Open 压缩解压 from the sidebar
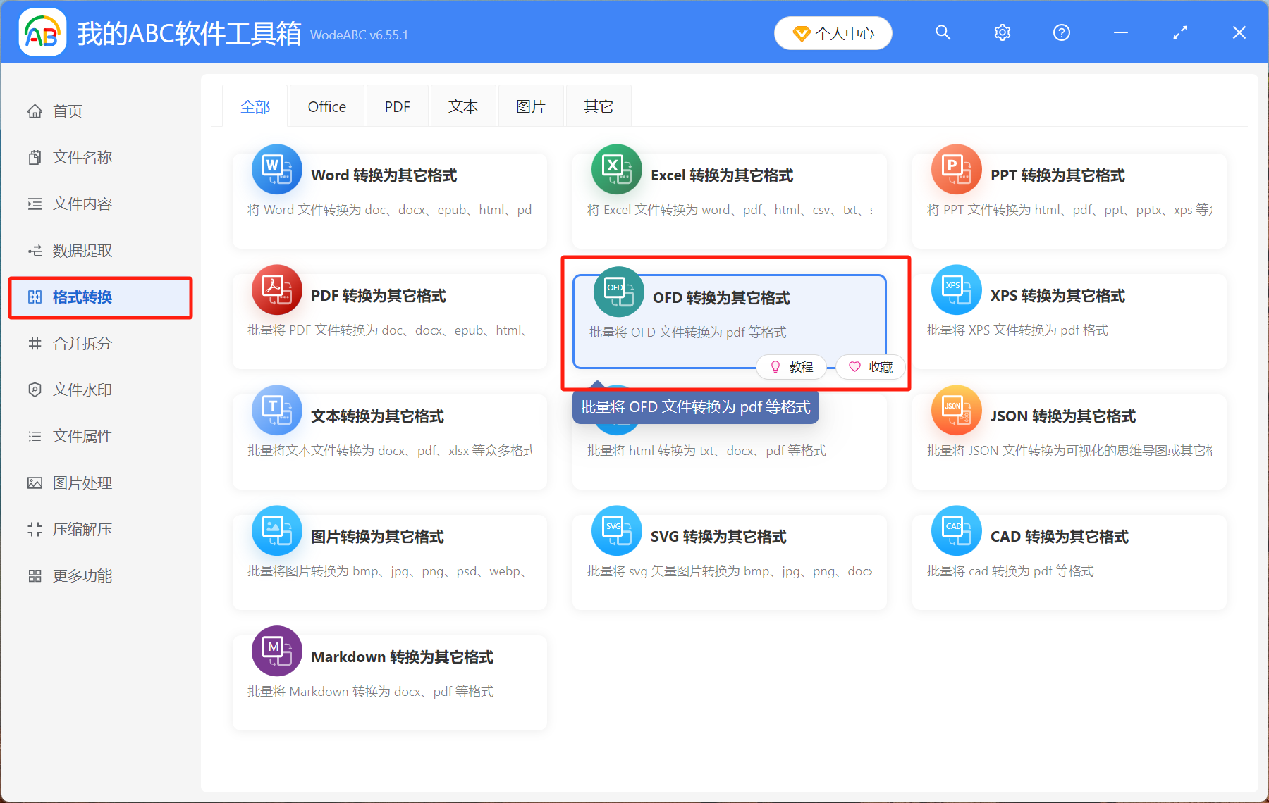 [82, 529]
